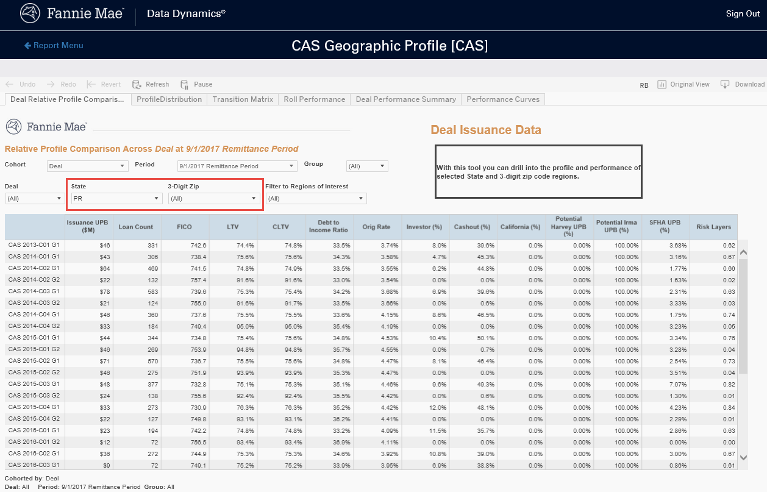The image size is (767, 492).
Task: Open the Transition Matrix tab
Action: (243, 99)
